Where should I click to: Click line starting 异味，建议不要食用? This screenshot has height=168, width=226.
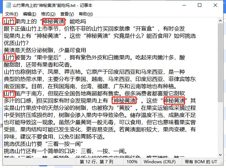pyautogui.click(x=55, y=136)
